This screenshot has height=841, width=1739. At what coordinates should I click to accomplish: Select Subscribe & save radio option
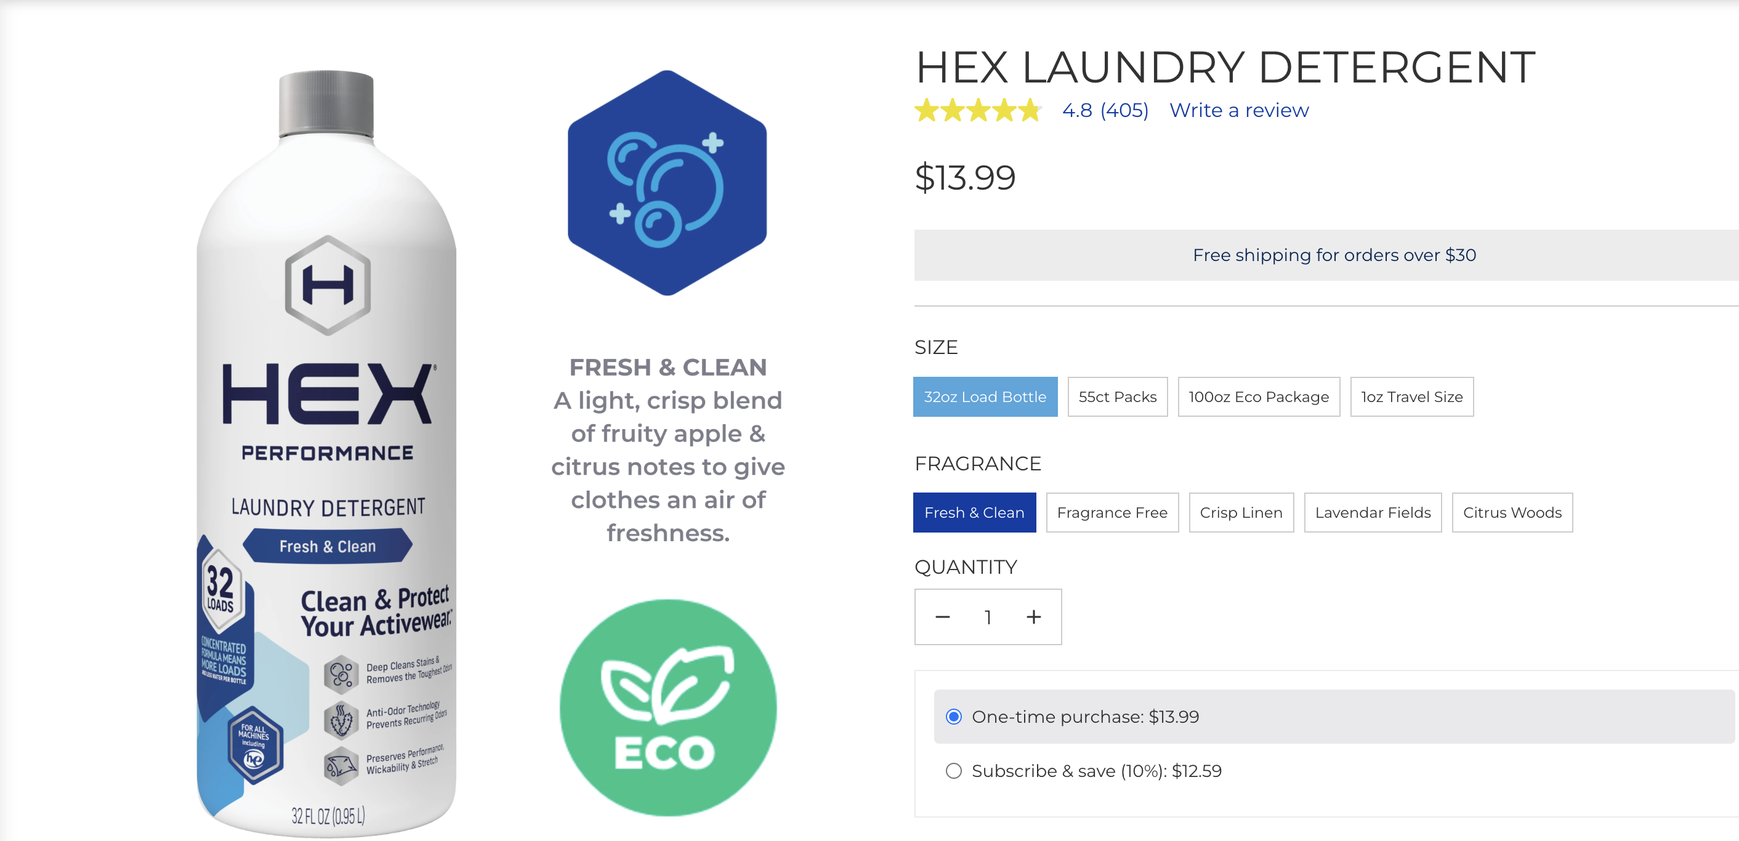[953, 771]
